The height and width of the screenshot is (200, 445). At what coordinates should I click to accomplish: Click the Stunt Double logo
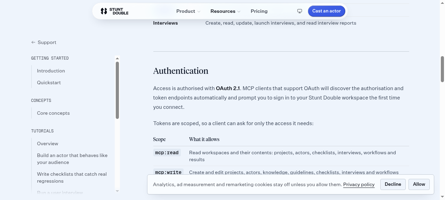pos(114,11)
